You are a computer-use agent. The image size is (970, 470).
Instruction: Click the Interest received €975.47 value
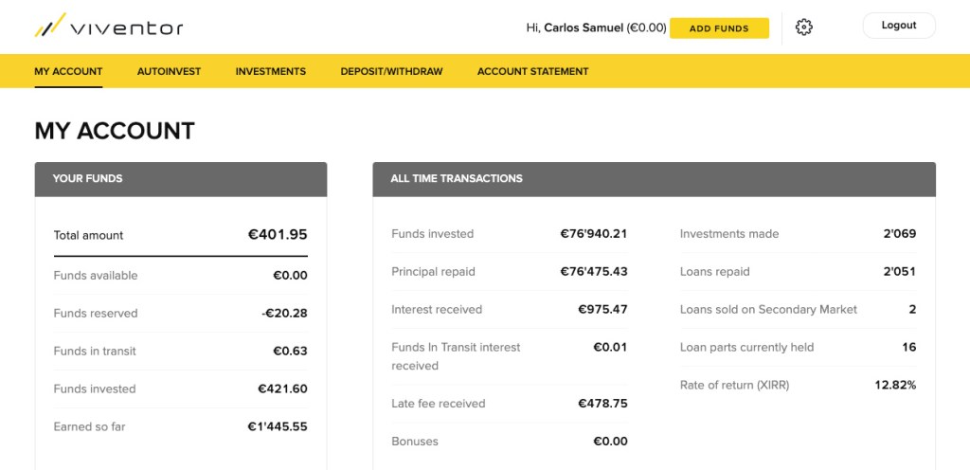tap(602, 310)
